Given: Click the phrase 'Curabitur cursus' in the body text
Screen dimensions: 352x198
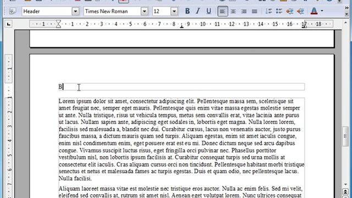Looking at the screenshot, I should click(182, 129).
